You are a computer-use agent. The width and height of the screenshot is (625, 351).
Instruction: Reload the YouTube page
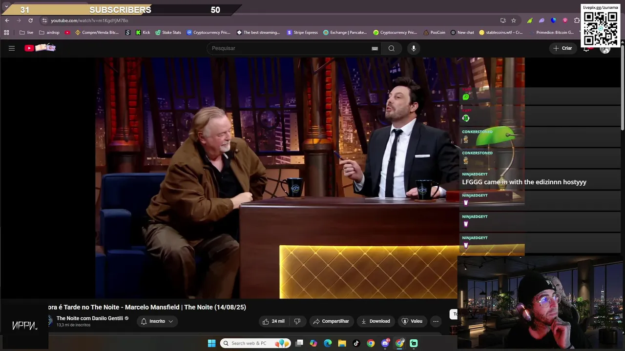point(30,20)
